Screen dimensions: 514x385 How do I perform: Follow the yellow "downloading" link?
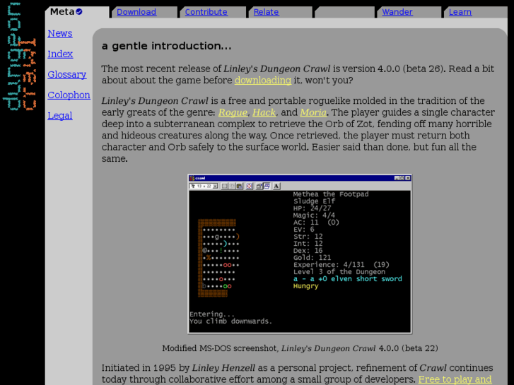tap(263, 81)
